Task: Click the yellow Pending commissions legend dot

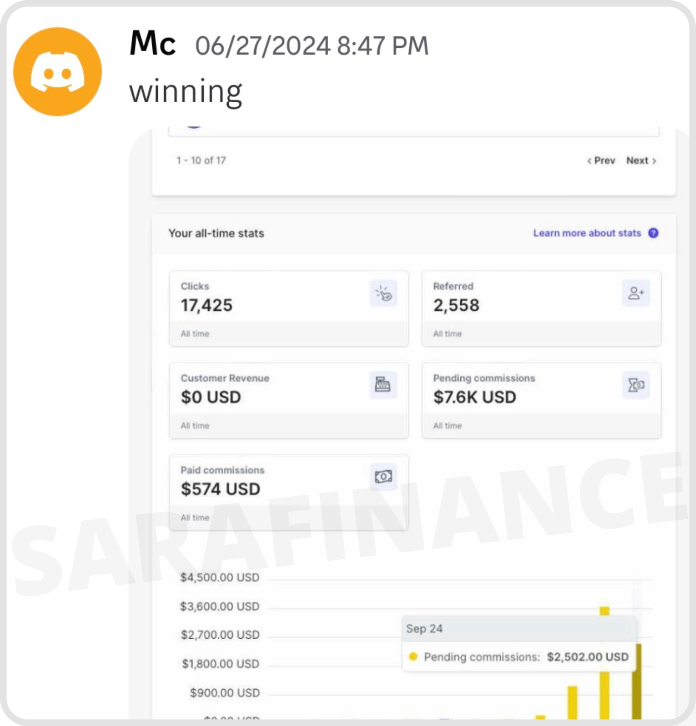Action: pyautogui.click(x=413, y=657)
